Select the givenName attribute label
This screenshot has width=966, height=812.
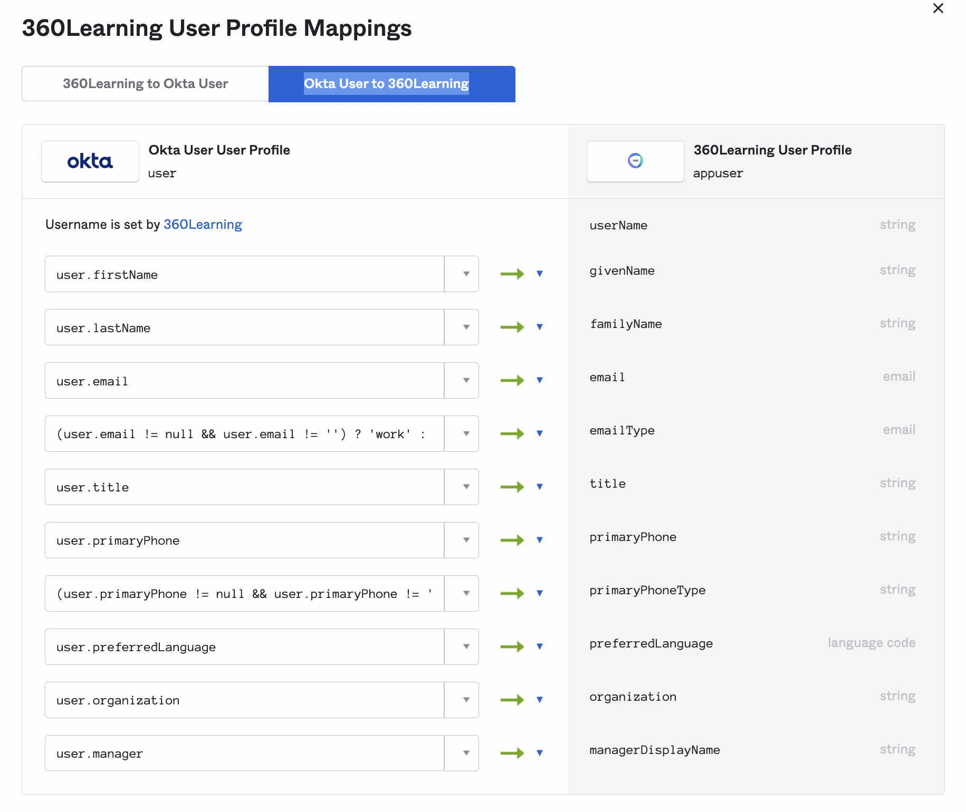[622, 270]
